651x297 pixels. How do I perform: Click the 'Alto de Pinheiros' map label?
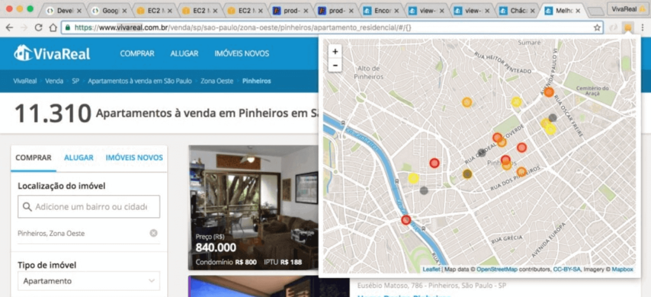tap(369, 73)
